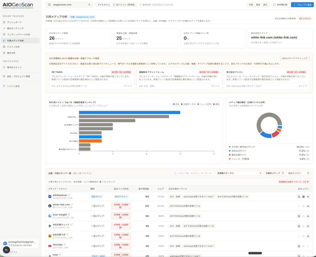Open サイト link on 課題解決プラットフォーム card
This screenshot has height=257, width=316.
tap(215, 86)
